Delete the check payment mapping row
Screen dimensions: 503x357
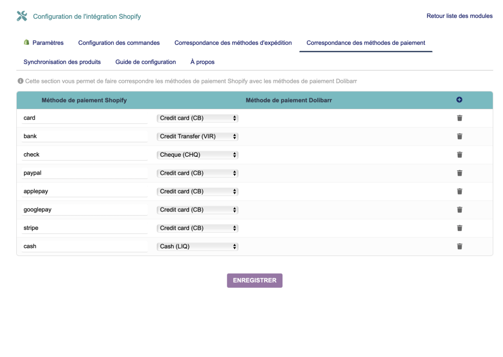pos(459,154)
